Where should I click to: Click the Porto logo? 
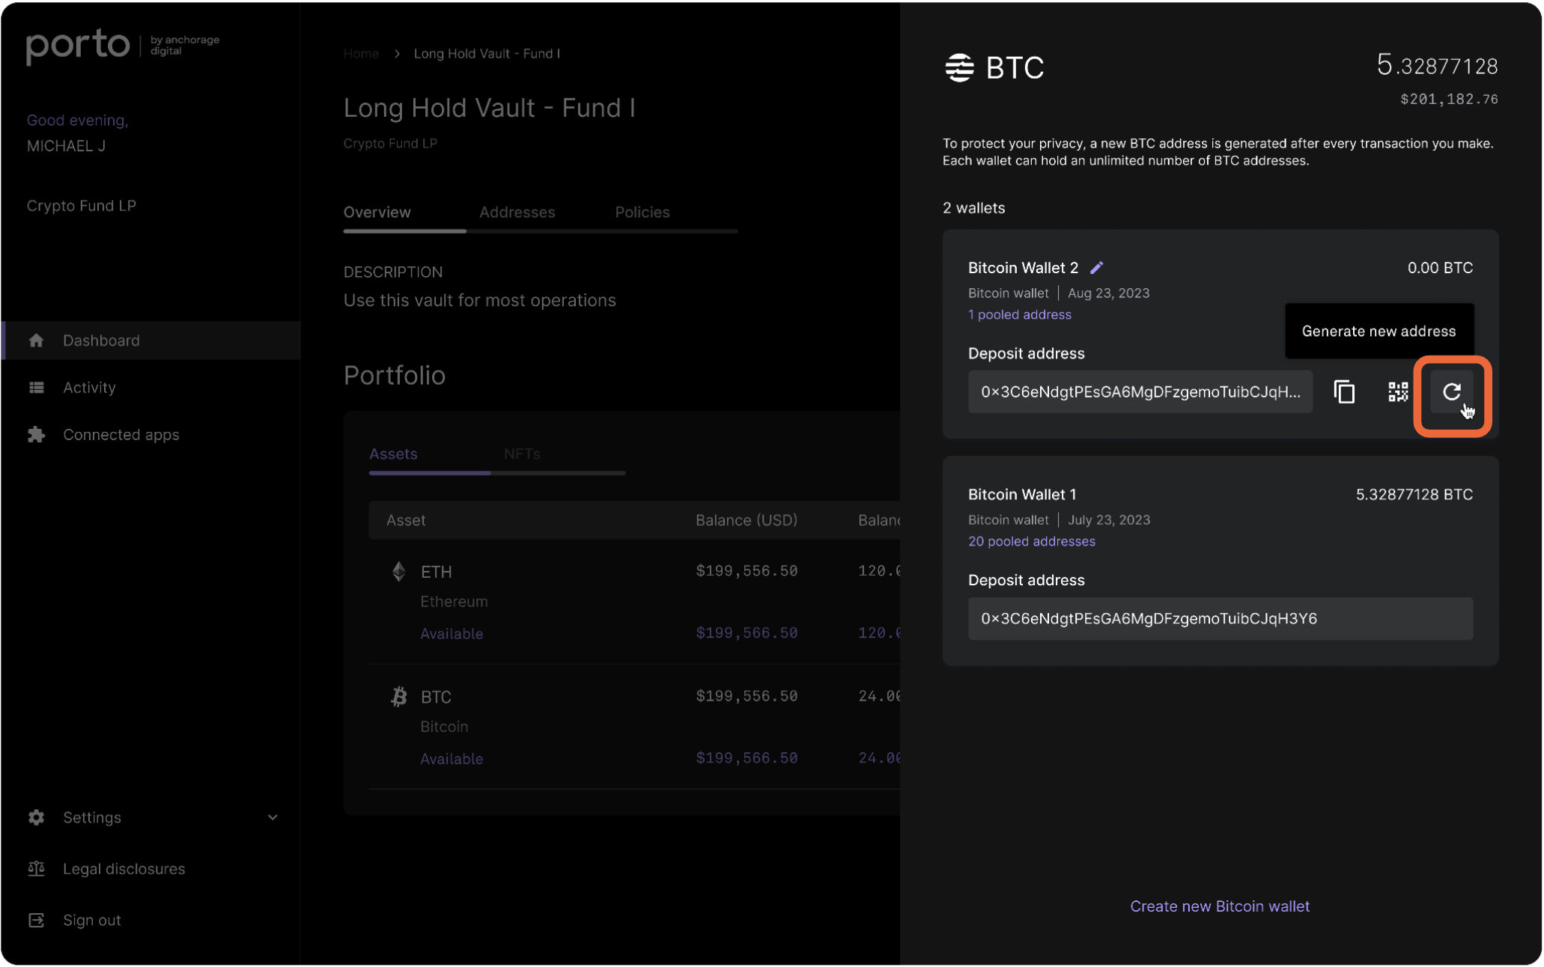[79, 46]
